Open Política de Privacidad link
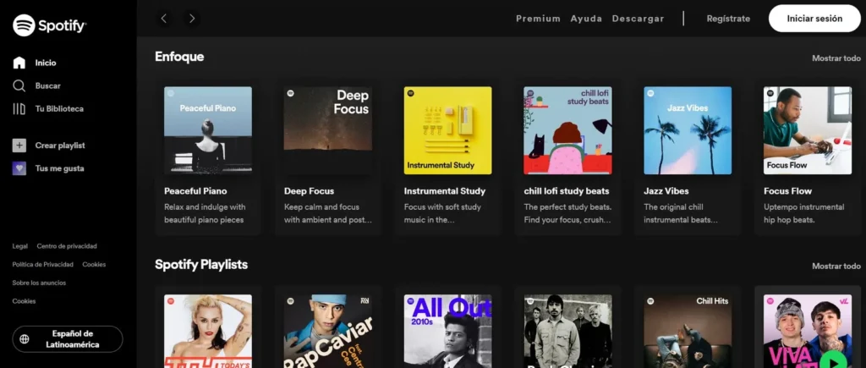 [x=43, y=264]
